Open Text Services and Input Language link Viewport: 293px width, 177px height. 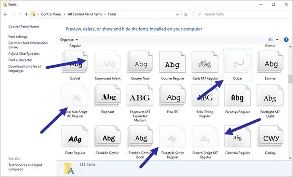(x=25, y=167)
